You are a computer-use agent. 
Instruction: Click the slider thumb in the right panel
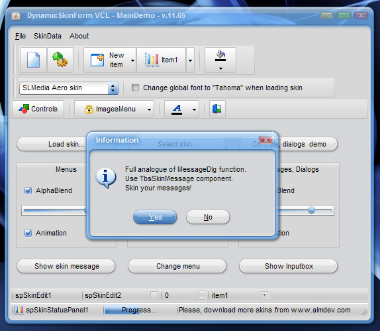[311, 210]
